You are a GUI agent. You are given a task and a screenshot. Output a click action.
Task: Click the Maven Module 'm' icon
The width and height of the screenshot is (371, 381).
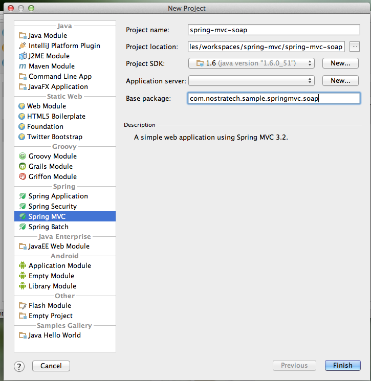coord(23,66)
